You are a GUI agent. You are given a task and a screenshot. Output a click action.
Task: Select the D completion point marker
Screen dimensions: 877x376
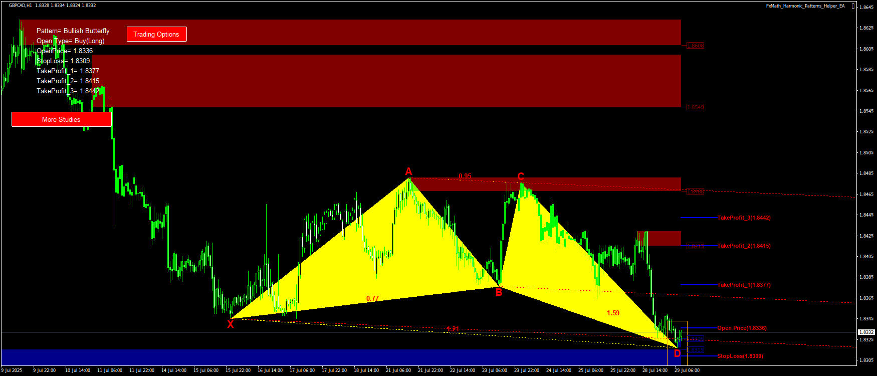(677, 353)
